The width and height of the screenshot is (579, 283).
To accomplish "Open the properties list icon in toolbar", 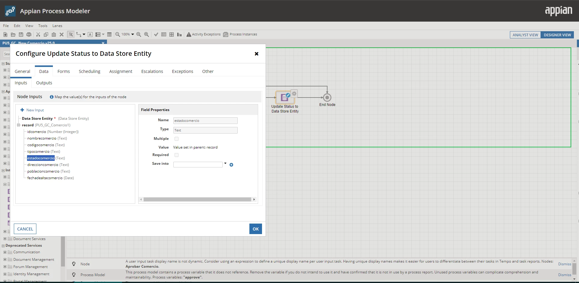I will [x=109, y=35].
